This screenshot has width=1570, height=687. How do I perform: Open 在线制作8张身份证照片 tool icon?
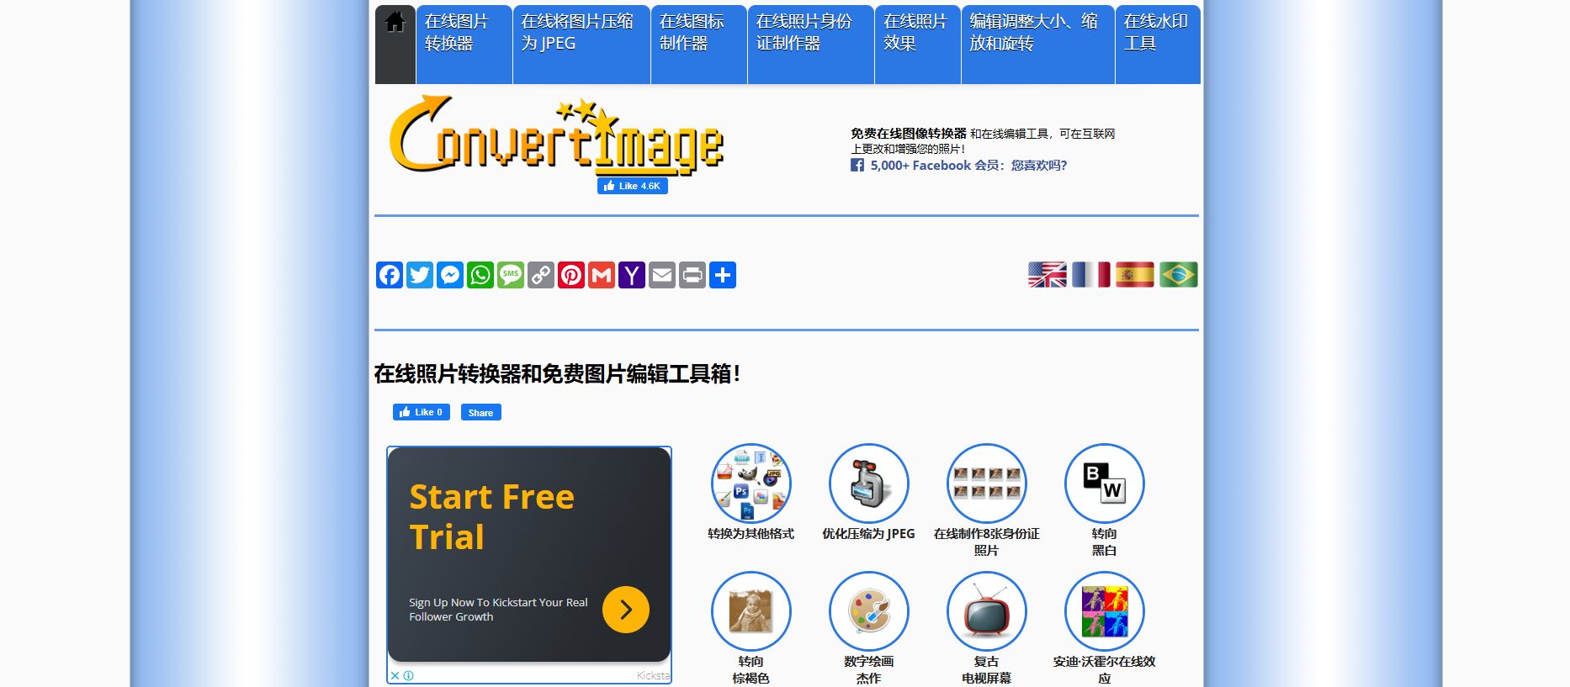coord(987,484)
